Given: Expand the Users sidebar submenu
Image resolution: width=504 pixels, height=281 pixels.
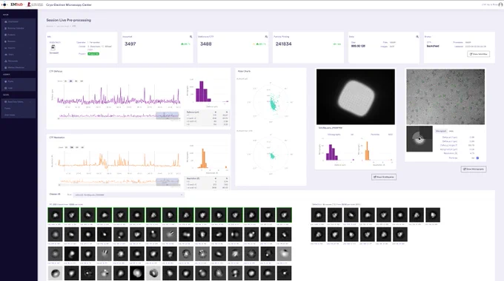Looking at the screenshot, I should [x=19, y=55].
